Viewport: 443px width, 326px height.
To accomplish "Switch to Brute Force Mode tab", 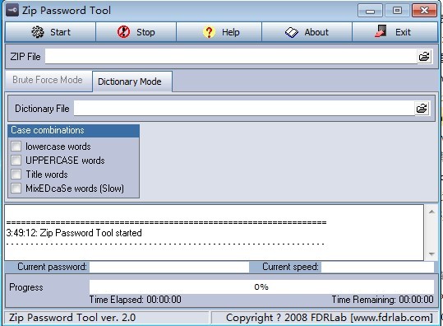I will tap(48, 81).
